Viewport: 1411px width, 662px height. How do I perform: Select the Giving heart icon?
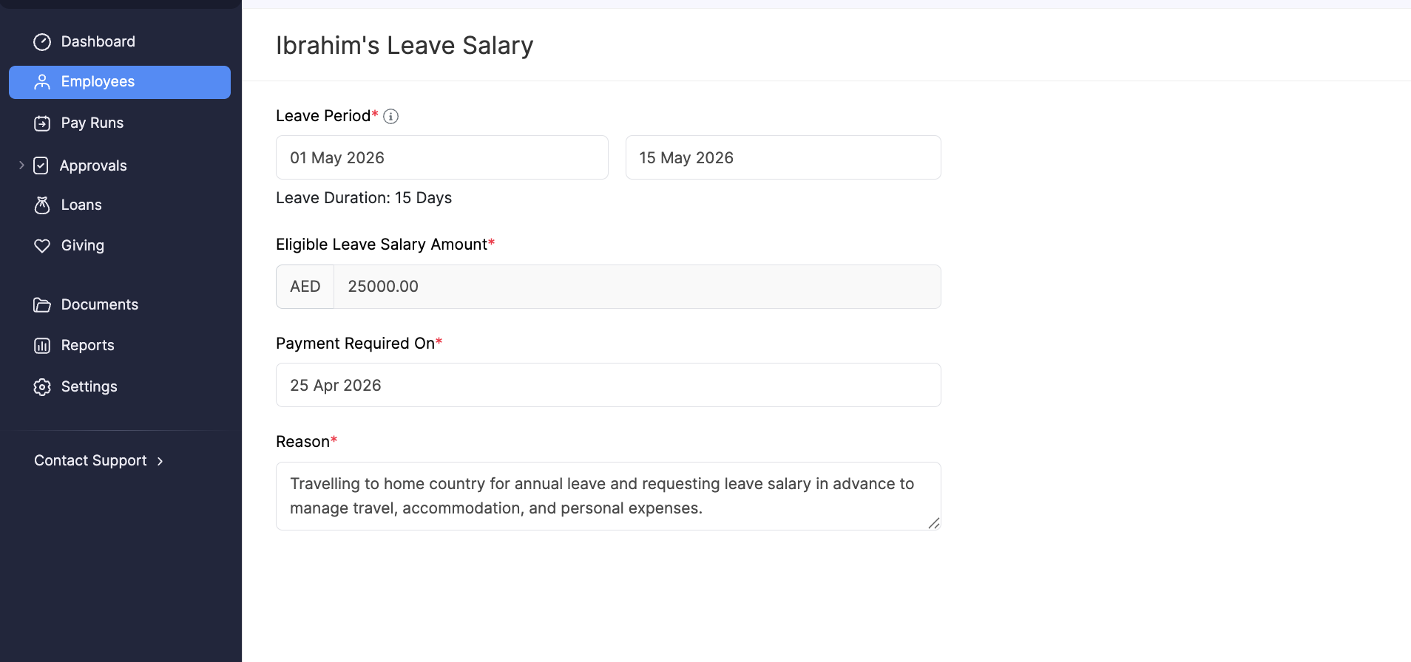pyautogui.click(x=42, y=245)
